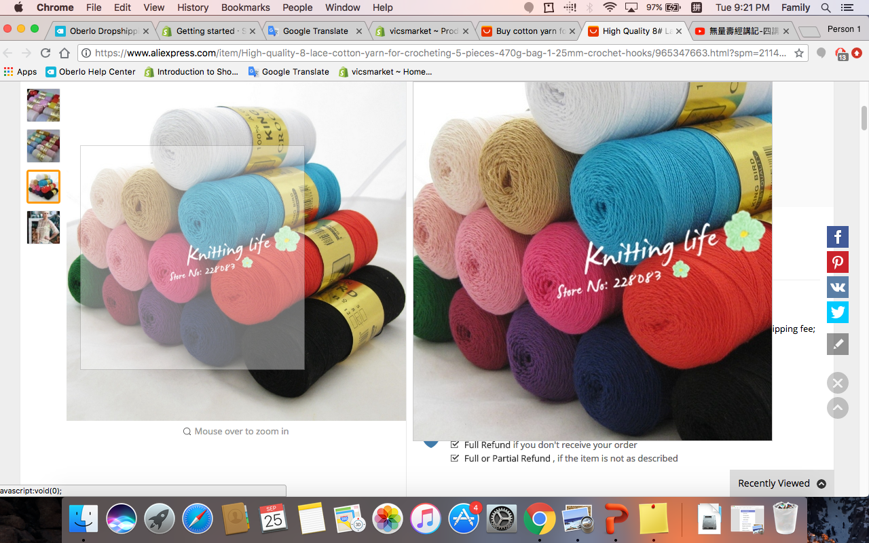Share the product on Facebook
Viewport: 869px width, 543px height.
tap(837, 237)
